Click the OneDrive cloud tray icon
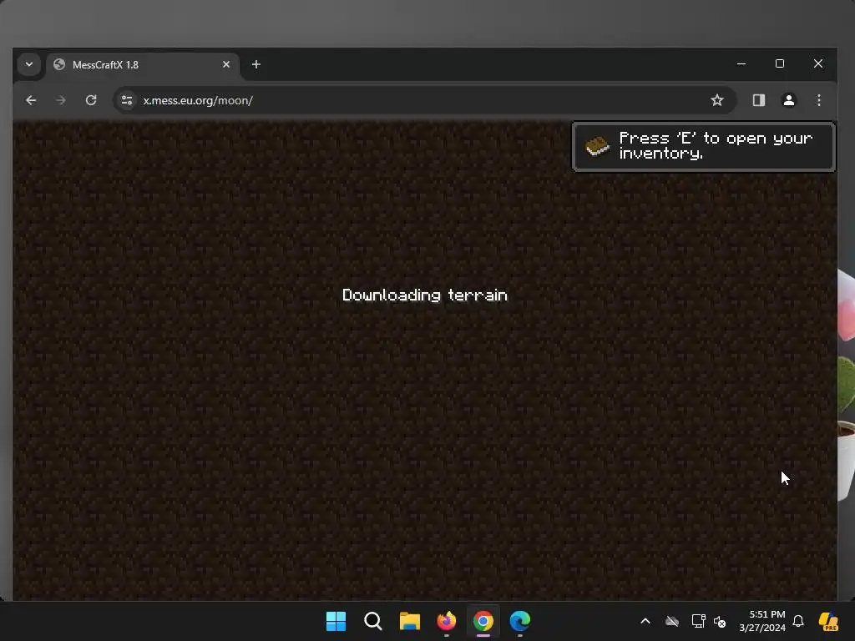The width and height of the screenshot is (855, 641). (x=672, y=621)
